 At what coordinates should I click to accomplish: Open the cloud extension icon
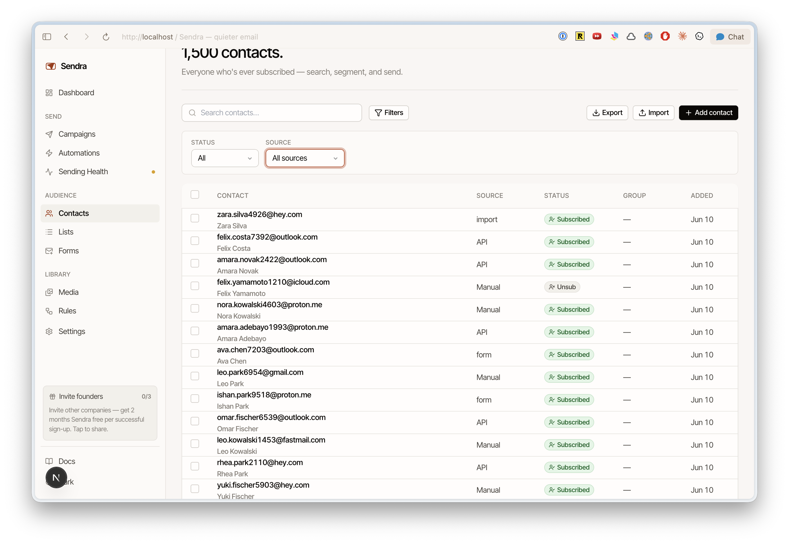coord(631,36)
